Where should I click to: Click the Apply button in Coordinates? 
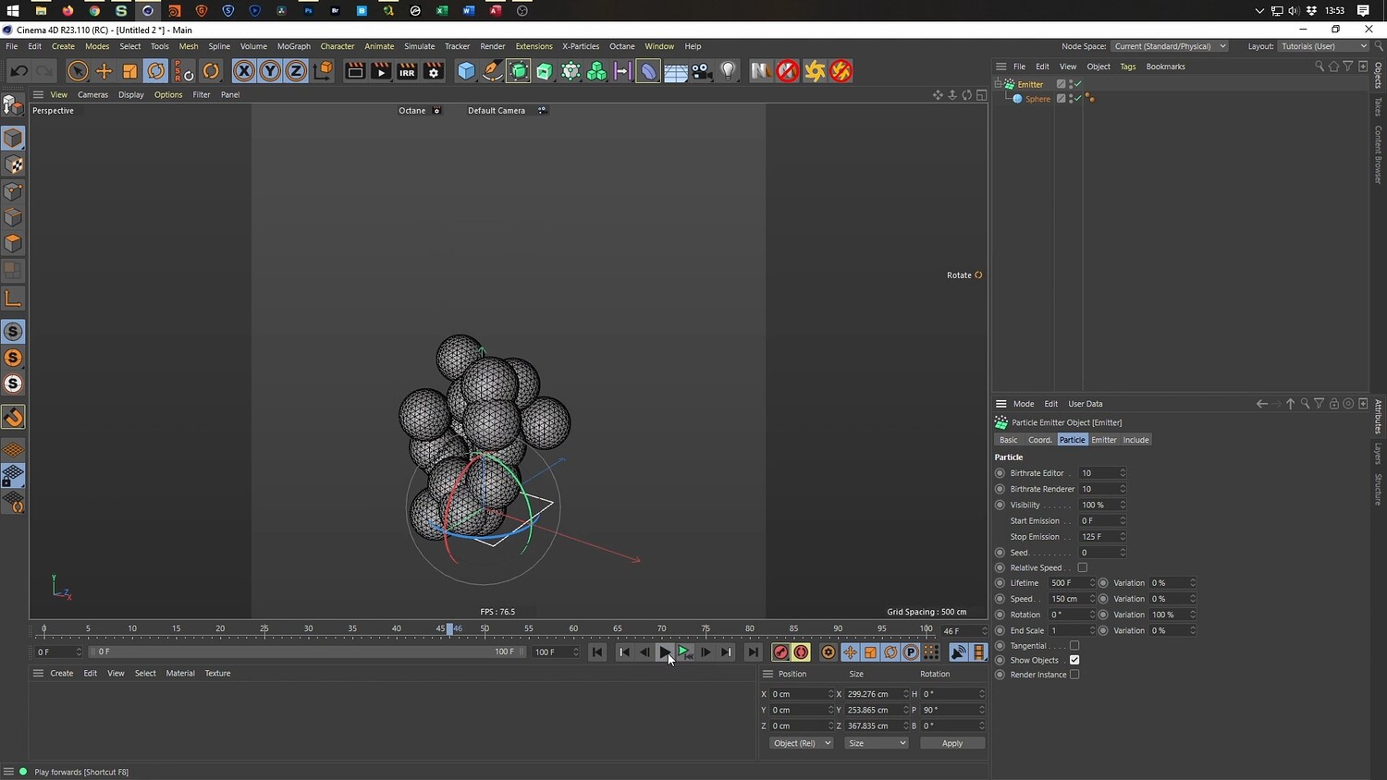click(951, 743)
